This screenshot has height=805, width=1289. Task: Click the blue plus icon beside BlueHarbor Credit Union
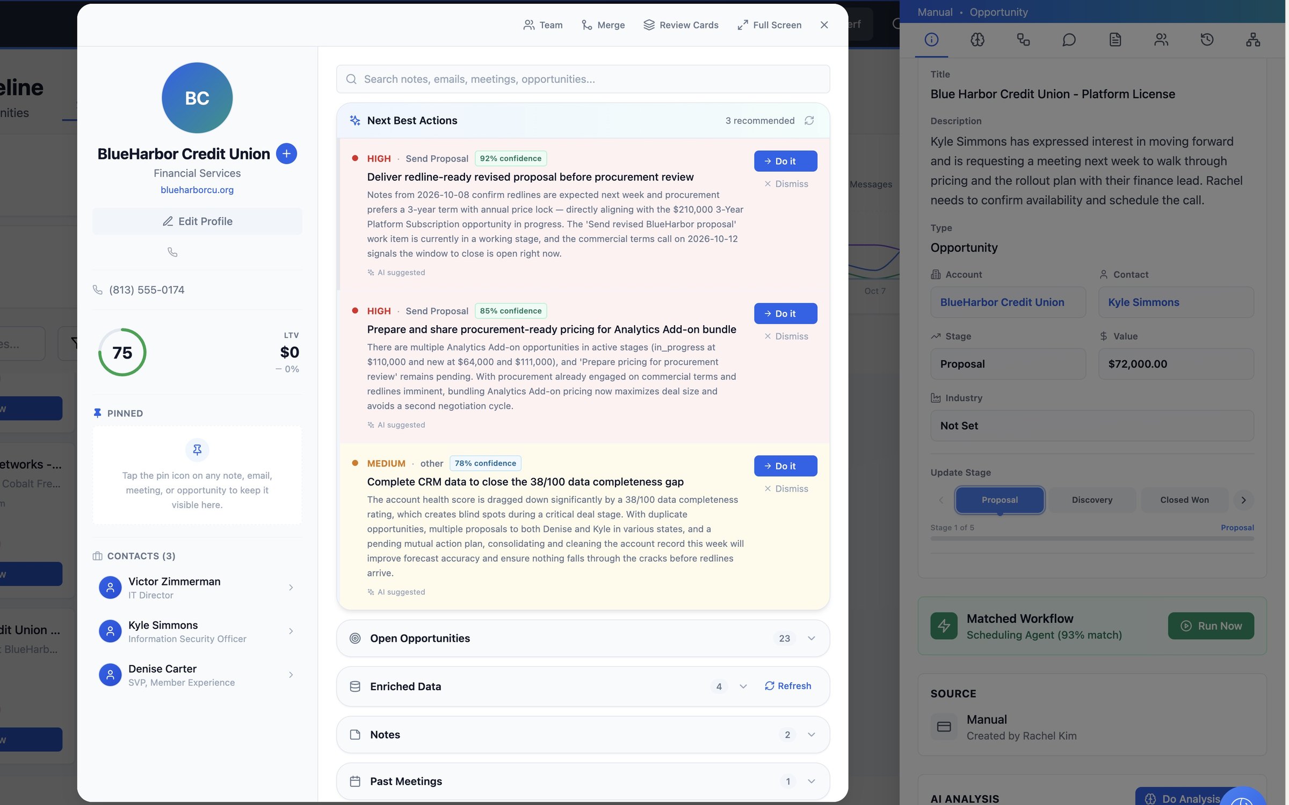pos(286,154)
